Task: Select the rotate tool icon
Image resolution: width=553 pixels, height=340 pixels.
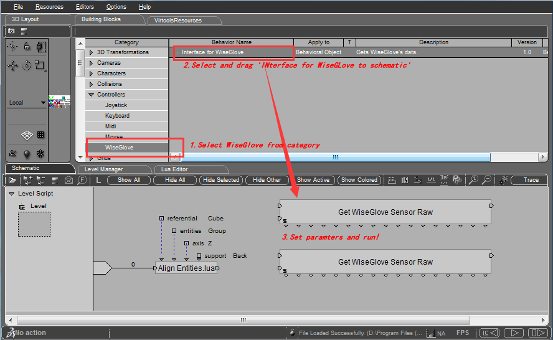Action: pos(27,65)
